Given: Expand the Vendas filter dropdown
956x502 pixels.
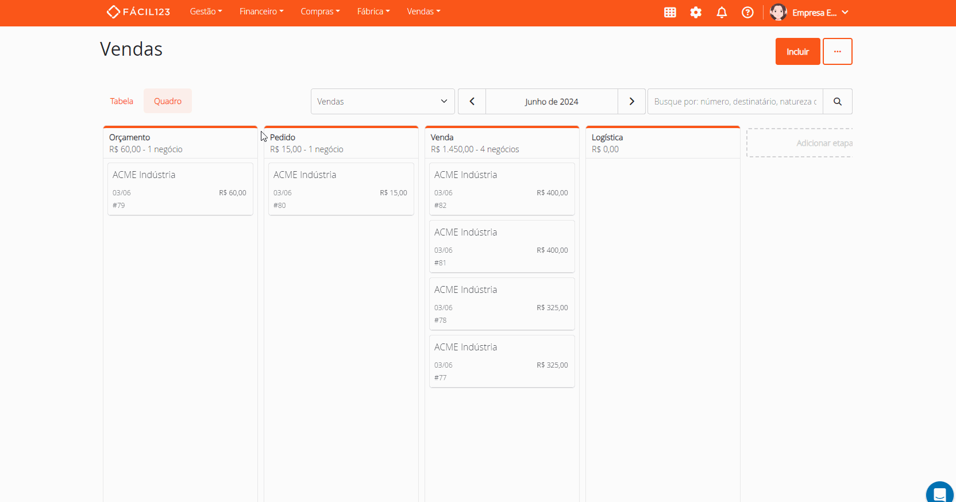Looking at the screenshot, I should (x=383, y=102).
